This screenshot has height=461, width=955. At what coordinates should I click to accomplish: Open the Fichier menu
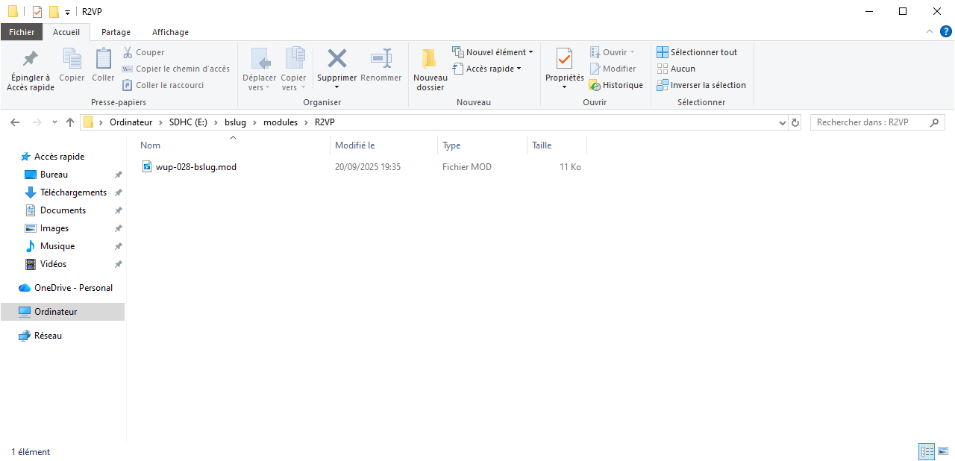tap(22, 32)
